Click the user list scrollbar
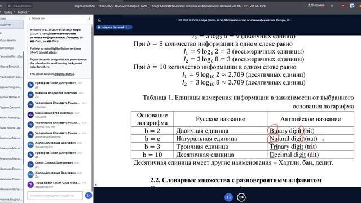361x203 pixels. [24, 108]
